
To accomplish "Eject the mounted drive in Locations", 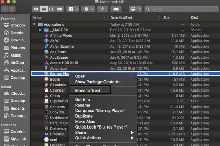I will pos(24,139).
